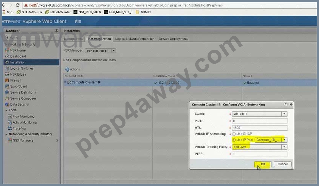Open the NSX Manager IP dropdown
This screenshot has height=186, width=319.
tap(114, 51)
